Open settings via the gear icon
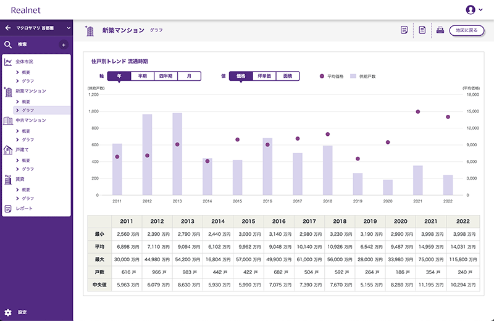The height and width of the screenshot is (321, 494). pos(8,312)
